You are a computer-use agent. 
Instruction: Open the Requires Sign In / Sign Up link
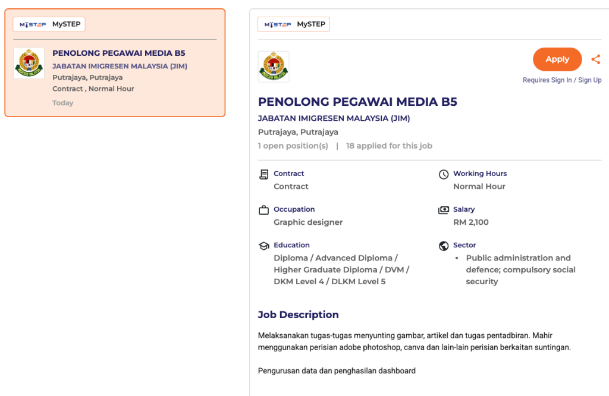tap(561, 80)
